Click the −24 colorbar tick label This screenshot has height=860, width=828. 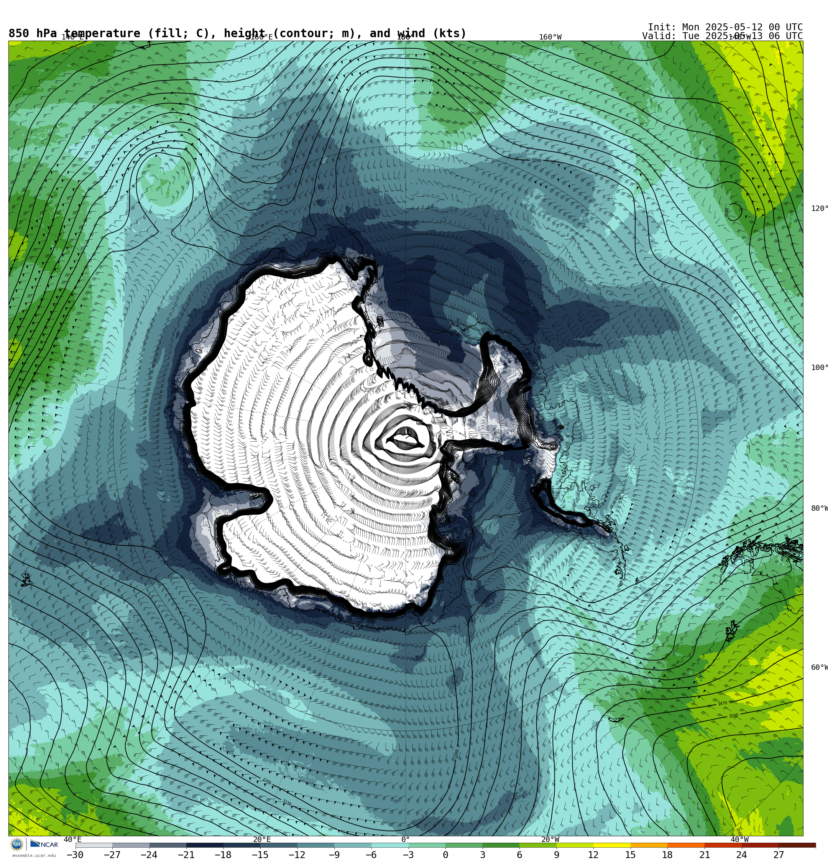tap(149, 855)
